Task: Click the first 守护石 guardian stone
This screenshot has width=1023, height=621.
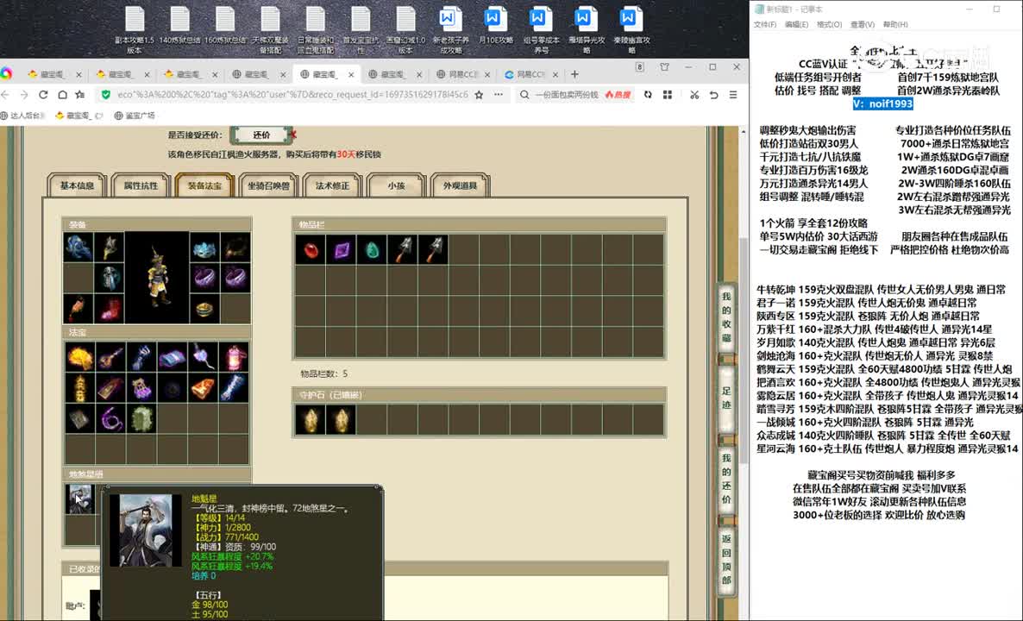Action: 311,420
